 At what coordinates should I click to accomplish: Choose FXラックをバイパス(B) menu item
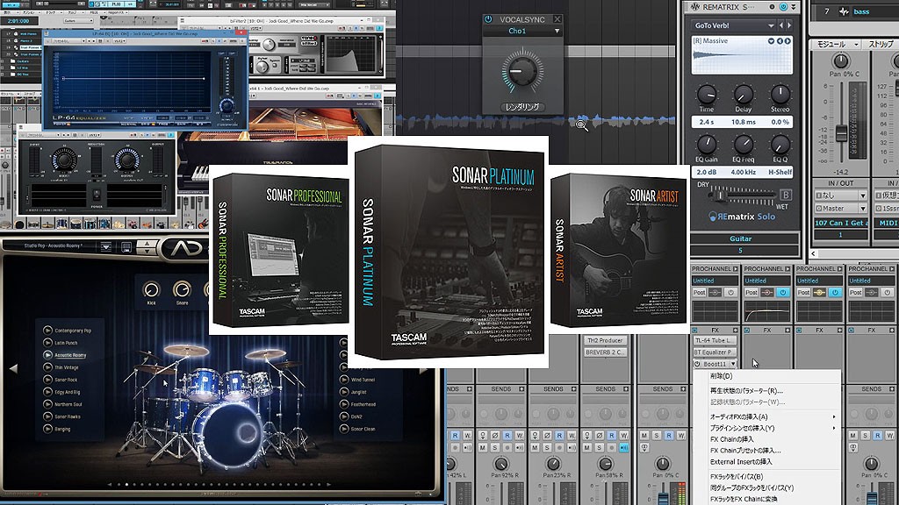[x=737, y=476]
